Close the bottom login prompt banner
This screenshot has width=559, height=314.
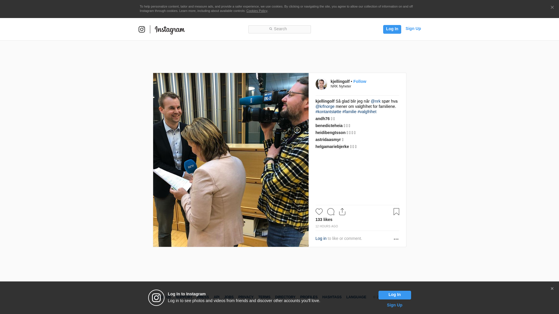552,289
